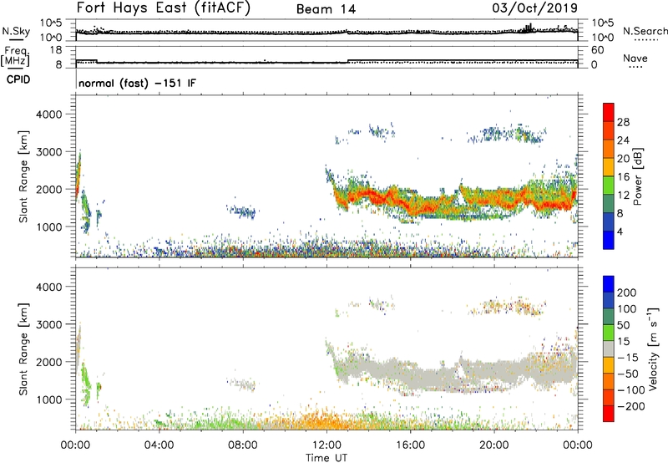Click 'normal (fast) -151 IF' text
The height and width of the screenshot is (463, 668).
[x=138, y=83]
